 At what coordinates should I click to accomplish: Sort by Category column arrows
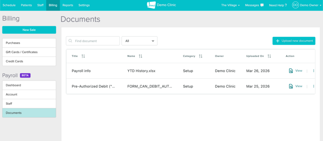tap(201, 56)
